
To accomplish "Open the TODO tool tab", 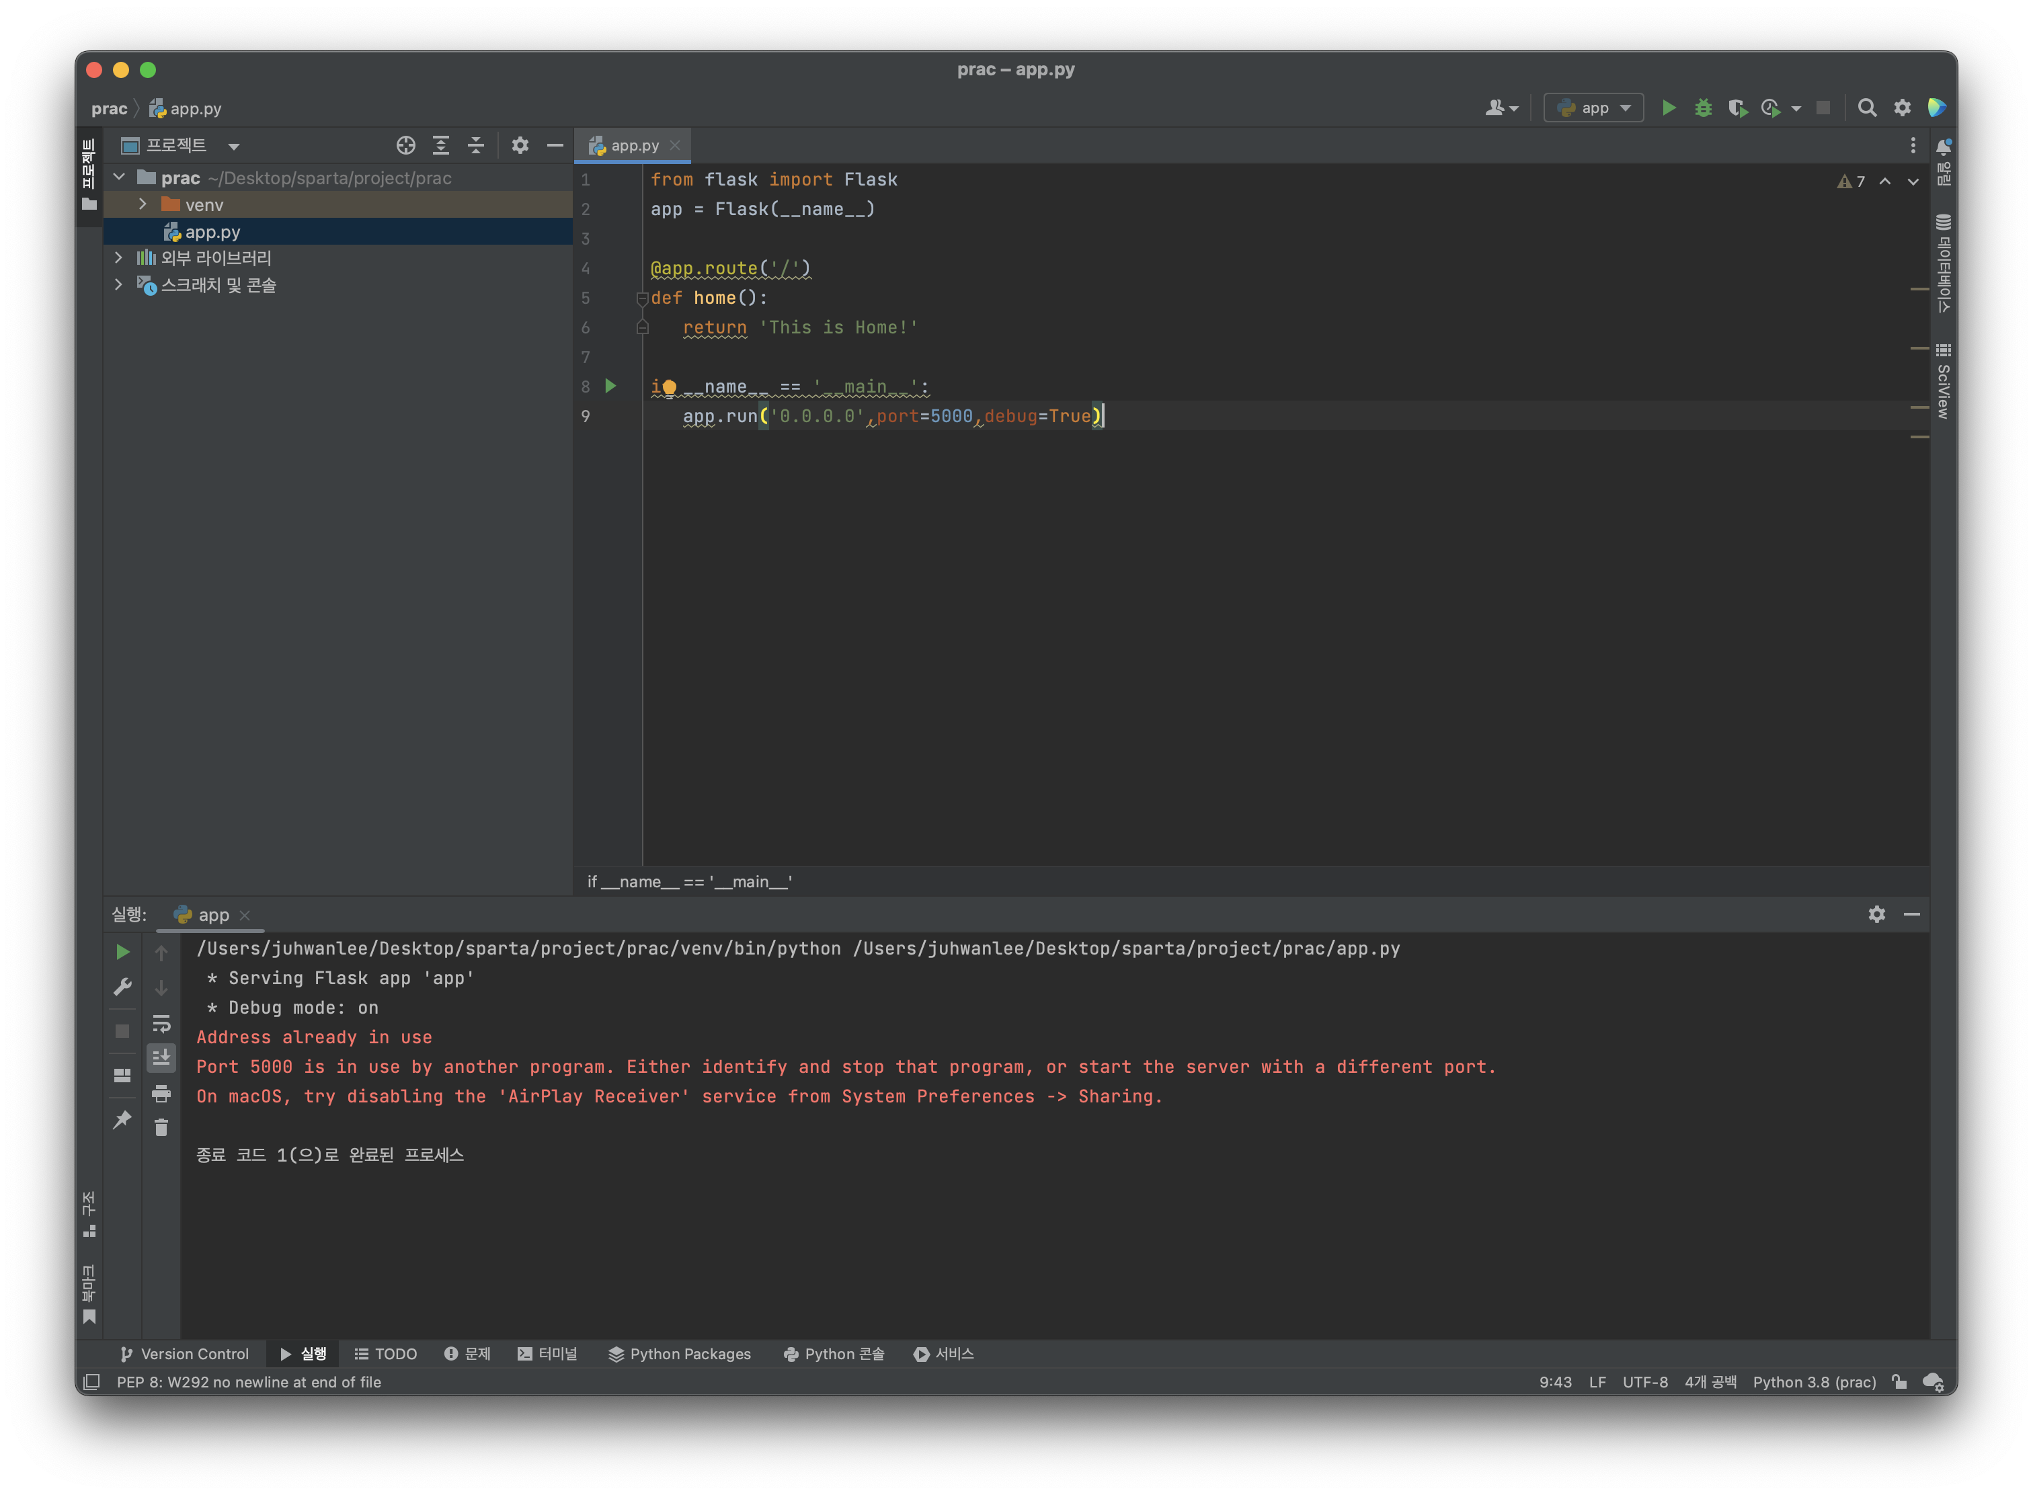I will 386,1354.
